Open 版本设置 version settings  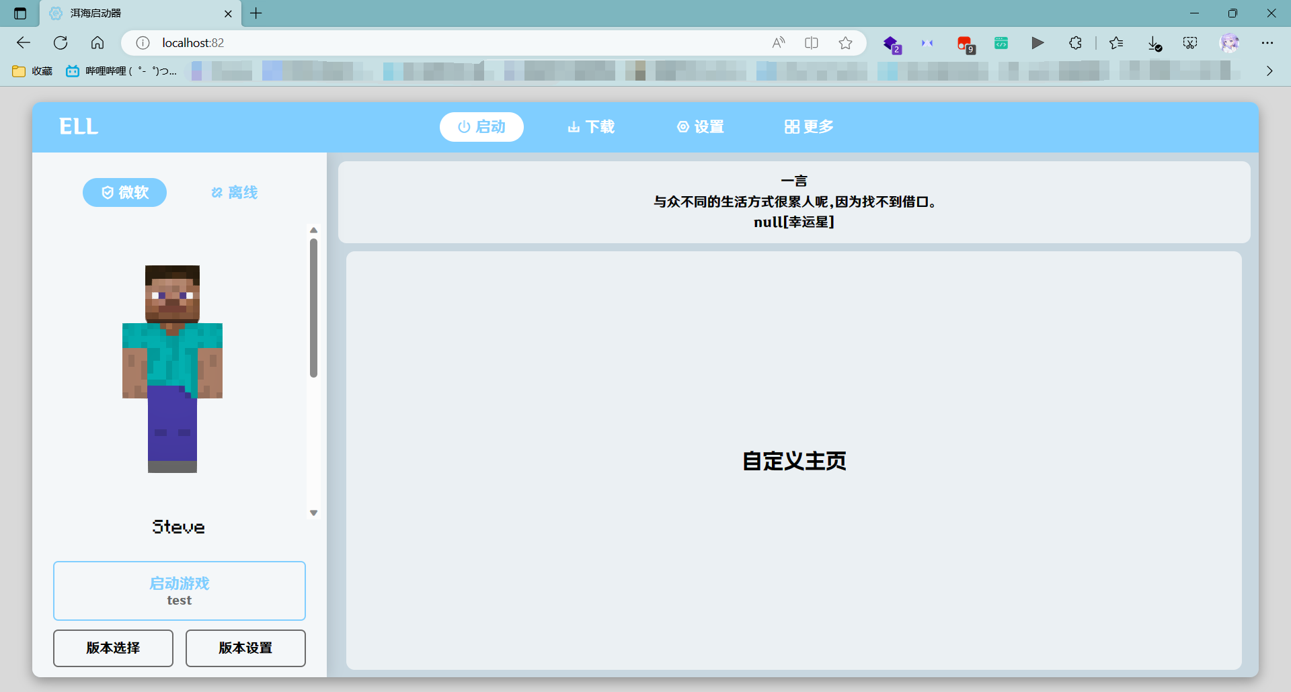[245, 648]
